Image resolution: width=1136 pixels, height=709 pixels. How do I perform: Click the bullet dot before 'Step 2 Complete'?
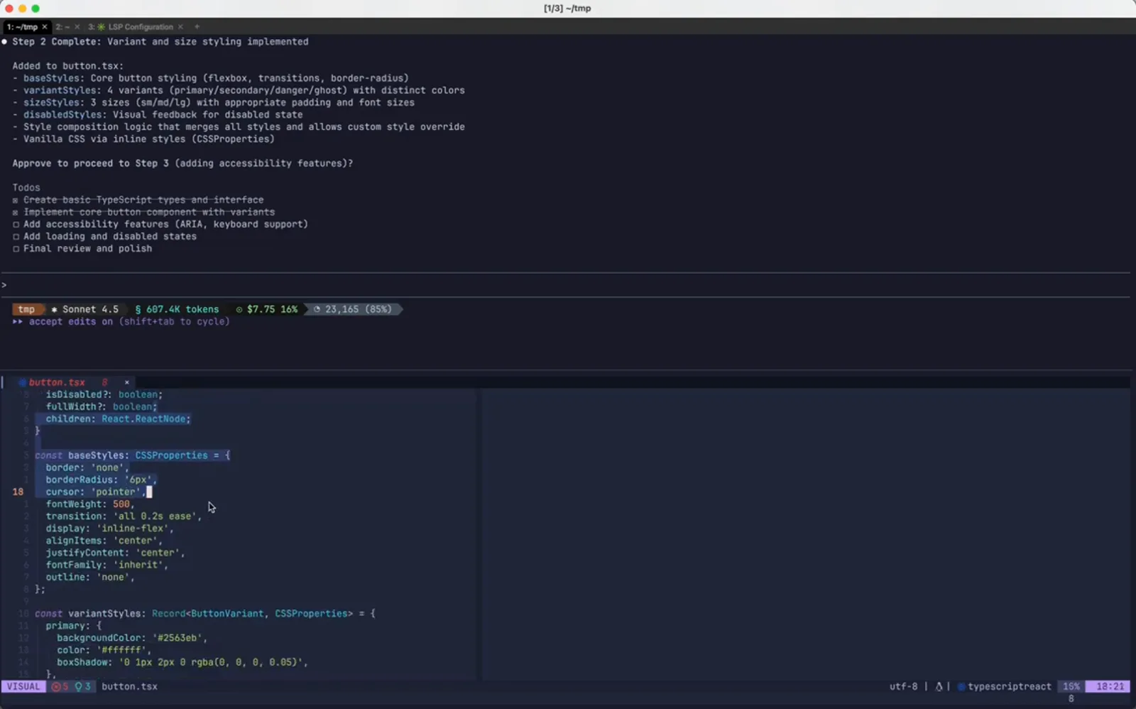(4, 42)
